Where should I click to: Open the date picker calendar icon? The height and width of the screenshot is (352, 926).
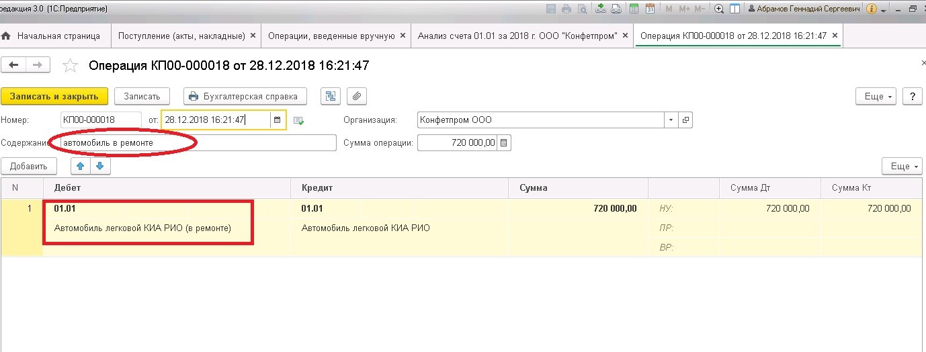277,120
